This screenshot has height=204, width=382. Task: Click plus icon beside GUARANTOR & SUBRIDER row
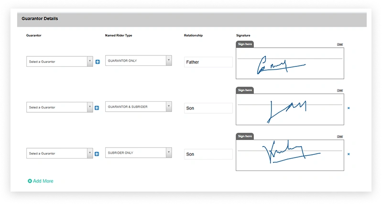pos(97,108)
